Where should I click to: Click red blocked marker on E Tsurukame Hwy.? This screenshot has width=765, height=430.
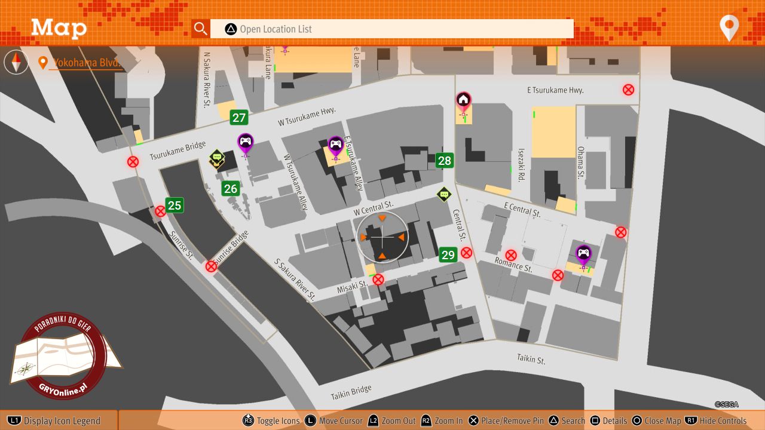coord(628,90)
